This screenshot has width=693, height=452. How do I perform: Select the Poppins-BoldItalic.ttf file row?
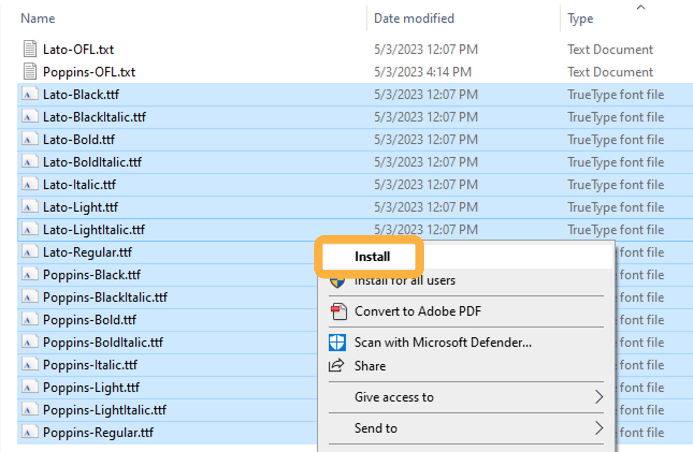pos(103,342)
